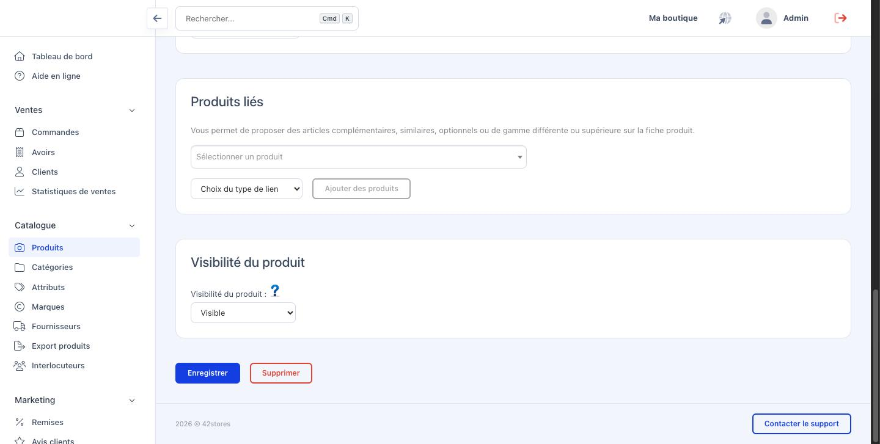This screenshot has width=880, height=444.
Task: Click the Commandes box icon
Action: pyautogui.click(x=20, y=132)
